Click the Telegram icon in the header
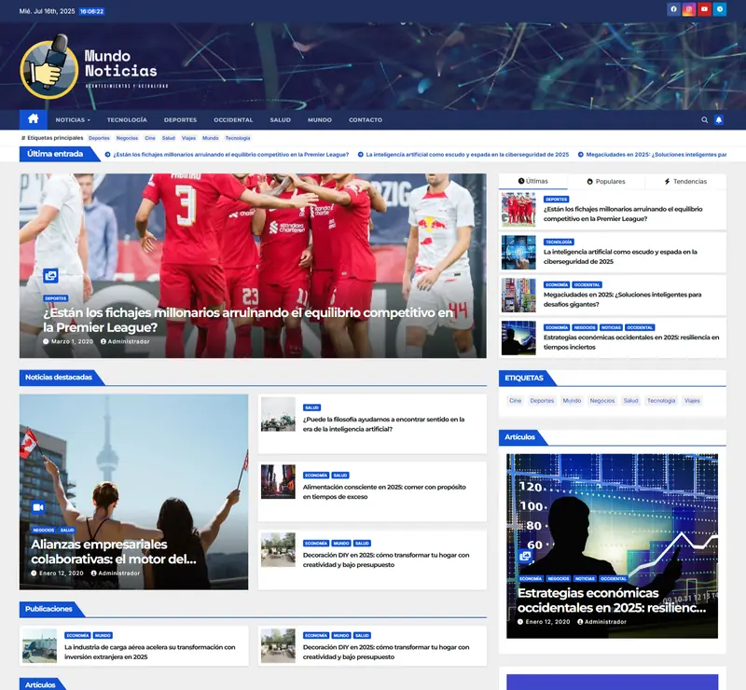The height and width of the screenshot is (690, 746). pyautogui.click(x=718, y=8)
